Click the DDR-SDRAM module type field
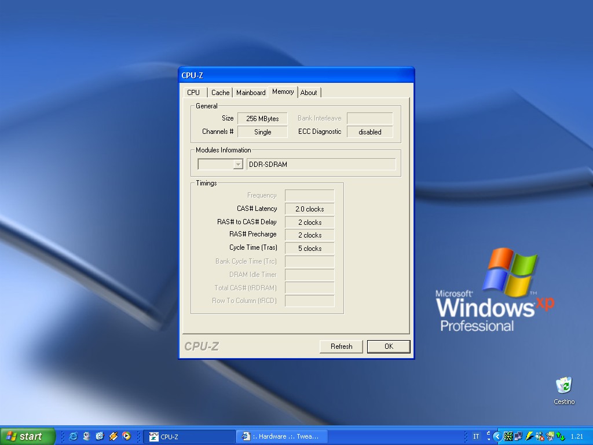 coord(321,164)
